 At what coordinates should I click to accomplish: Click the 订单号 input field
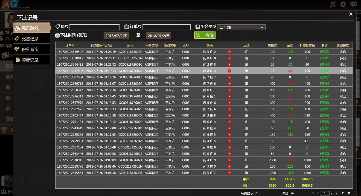coord(166,27)
